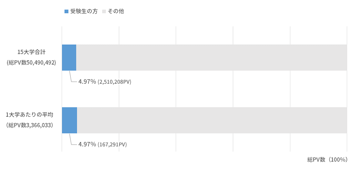Click the leader line of bottom 4.97% label
This screenshot has height=169, width=355.
click(72, 139)
